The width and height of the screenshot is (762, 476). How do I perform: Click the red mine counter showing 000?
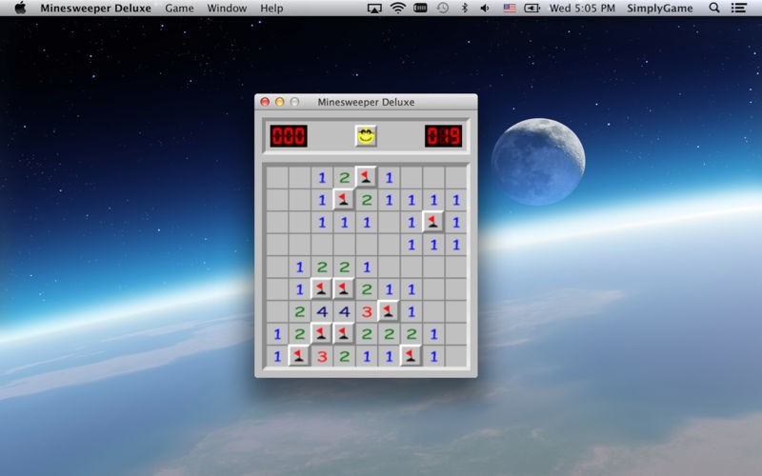(289, 135)
